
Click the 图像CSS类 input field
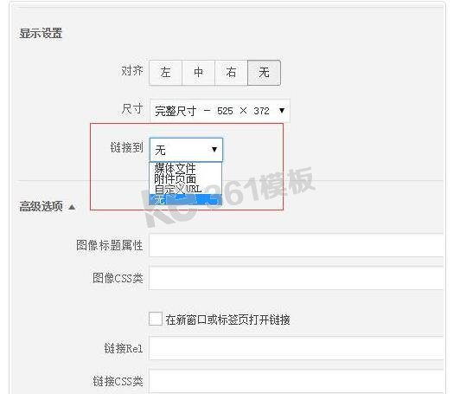click(x=297, y=278)
